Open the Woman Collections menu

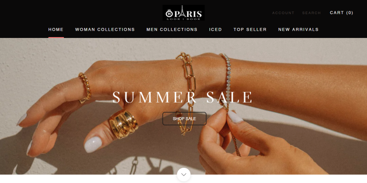tap(105, 29)
